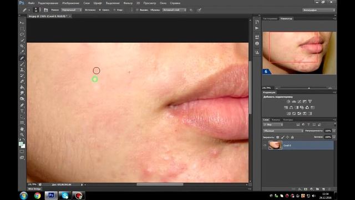Click the foreground color swatch

(x=21, y=144)
